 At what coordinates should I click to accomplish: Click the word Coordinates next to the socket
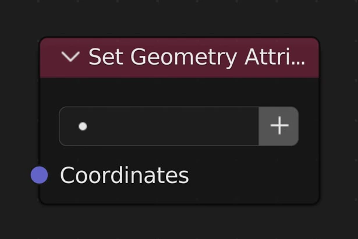124,175
